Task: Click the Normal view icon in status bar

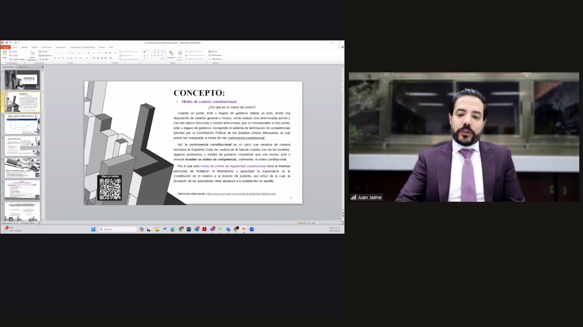Action: click(x=299, y=223)
